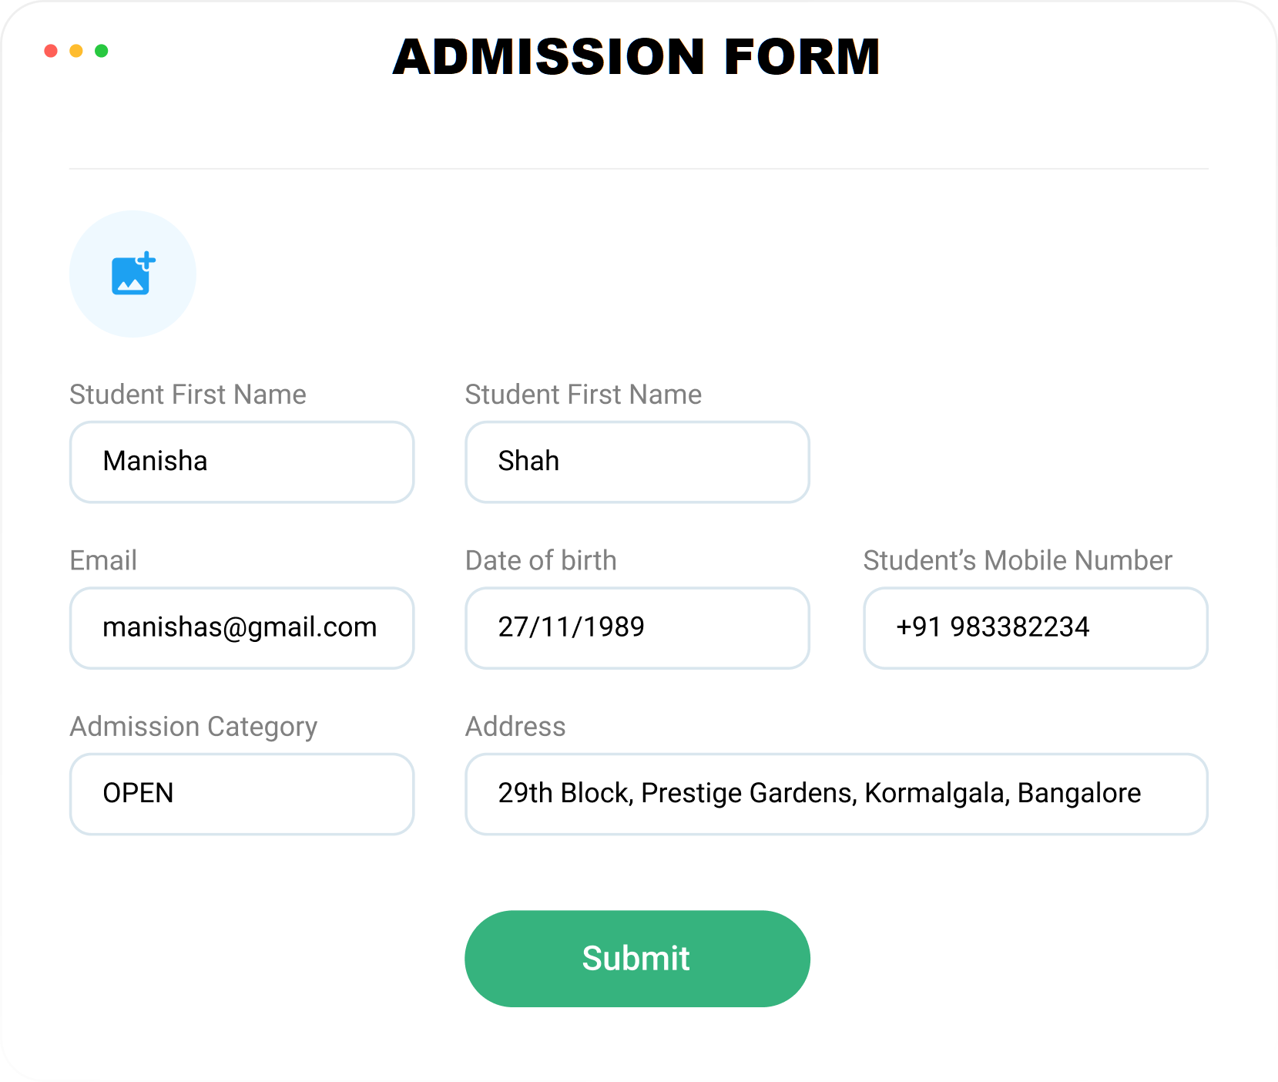Screen dimensions: 1278x1082
Task: Click into the Address input field
Action: click(836, 794)
